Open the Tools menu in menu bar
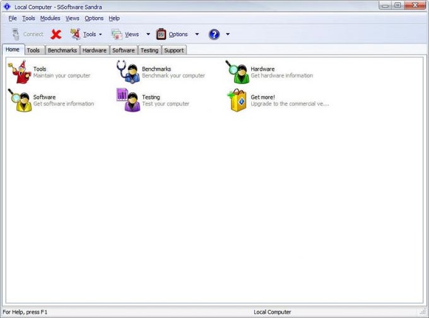The height and width of the screenshot is (318, 429). click(x=28, y=18)
